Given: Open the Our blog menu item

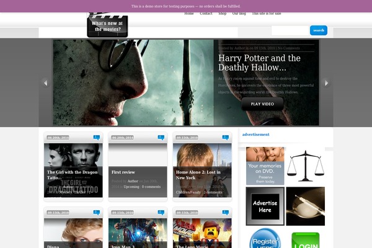Looking at the screenshot, I should pos(239,14).
